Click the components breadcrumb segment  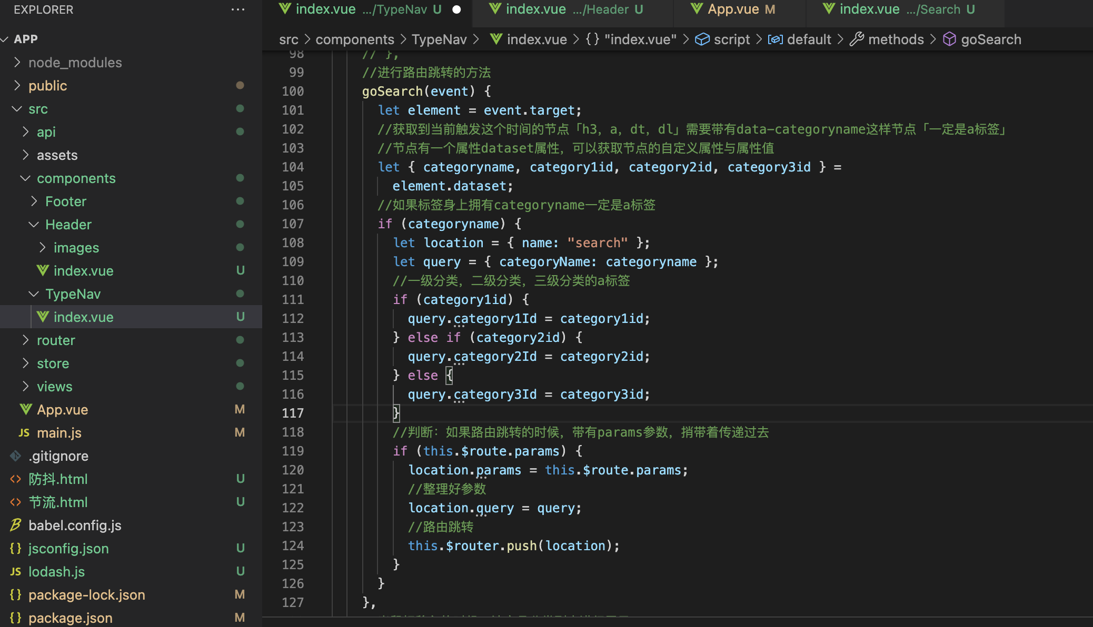coord(354,39)
